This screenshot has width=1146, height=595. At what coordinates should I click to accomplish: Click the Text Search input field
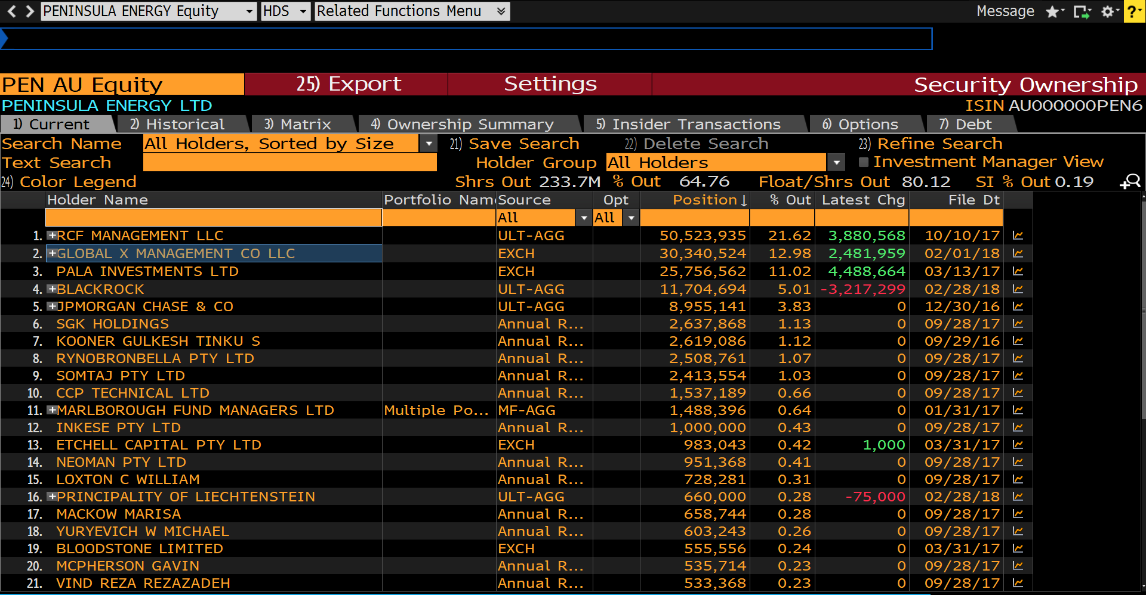click(x=290, y=163)
